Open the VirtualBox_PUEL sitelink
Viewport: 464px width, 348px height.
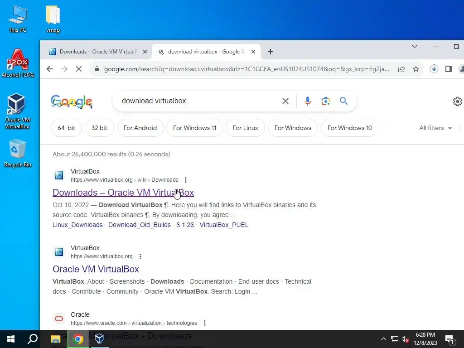coord(224,225)
